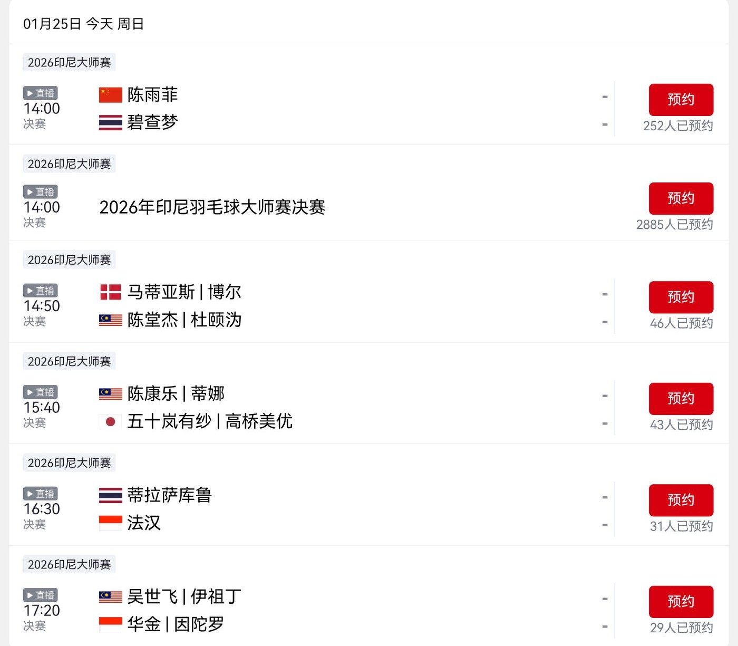Select the first 2026印尼大师赛 tournament tag
Image resolution: width=738 pixels, height=646 pixels.
pyautogui.click(x=69, y=62)
